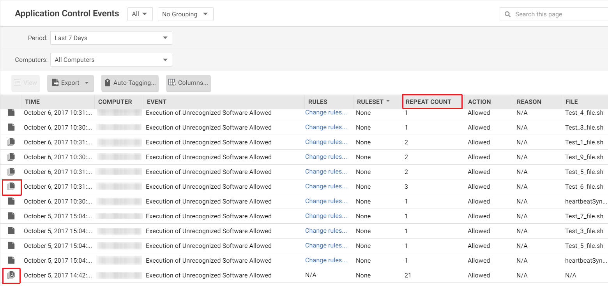Sort by the REPEAT COUNT column header

click(x=428, y=102)
